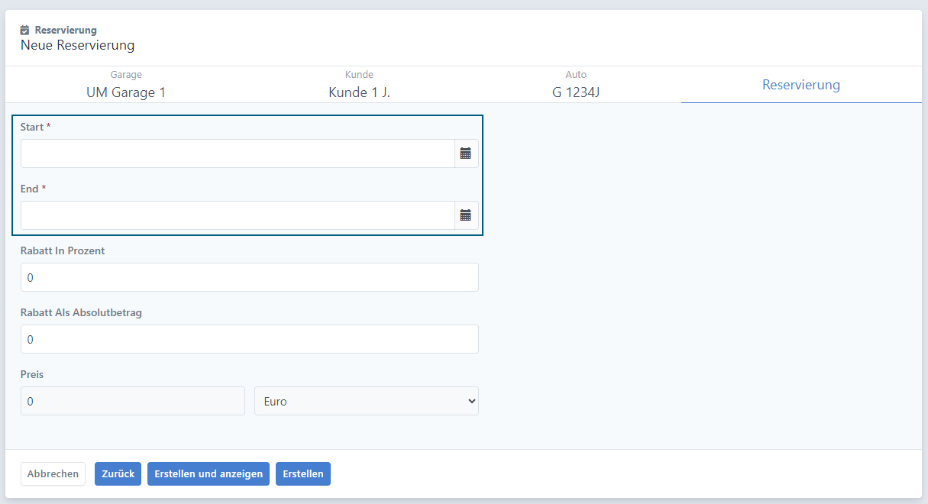Click the End * field label
This screenshot has height=504, width=928.
pos(34,189)
